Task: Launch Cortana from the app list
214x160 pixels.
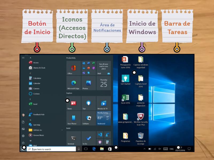Action: [x=34, y=94]
